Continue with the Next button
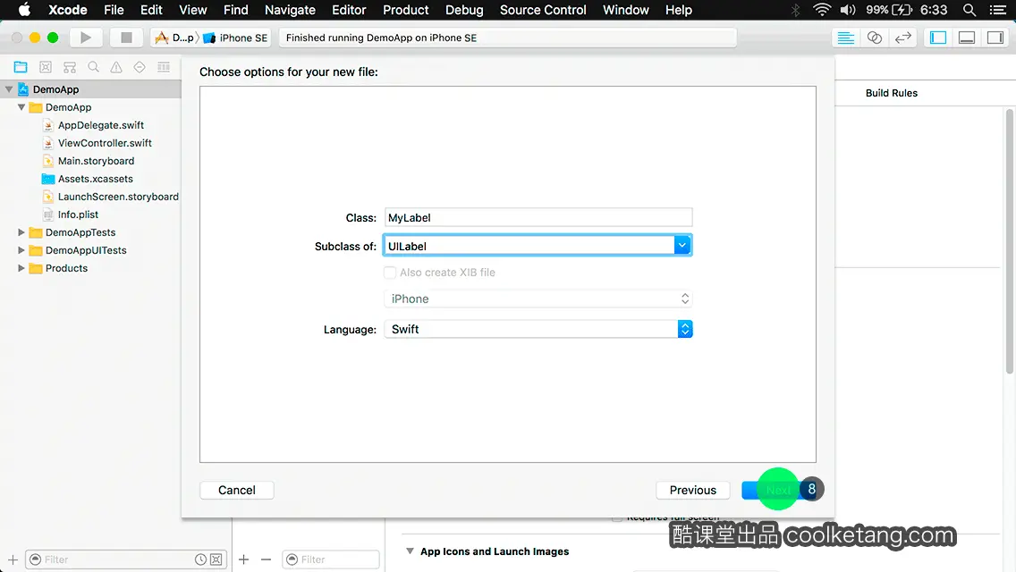This screenshot has height=572, width=1016. click(x=778, y=490)
